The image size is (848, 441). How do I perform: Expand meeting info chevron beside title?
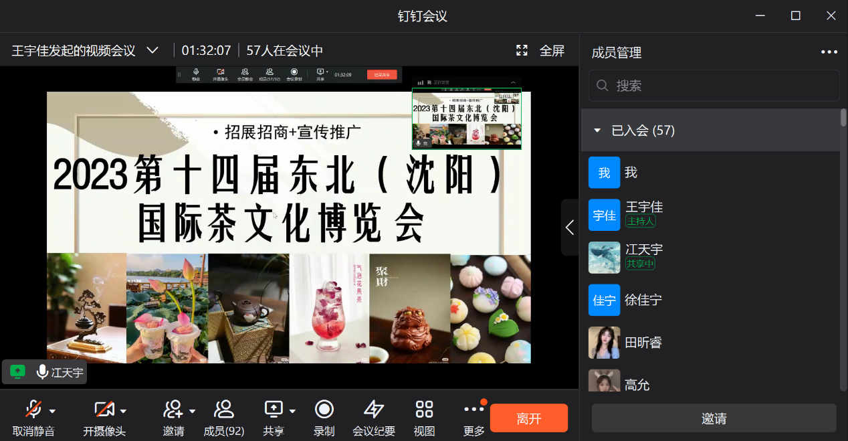152,50
